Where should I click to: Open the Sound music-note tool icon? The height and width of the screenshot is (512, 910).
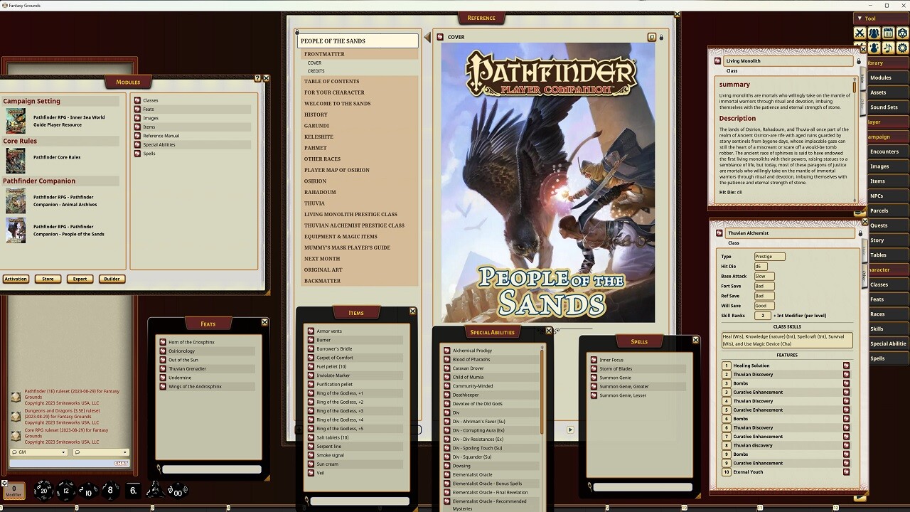tap(888, 48)
